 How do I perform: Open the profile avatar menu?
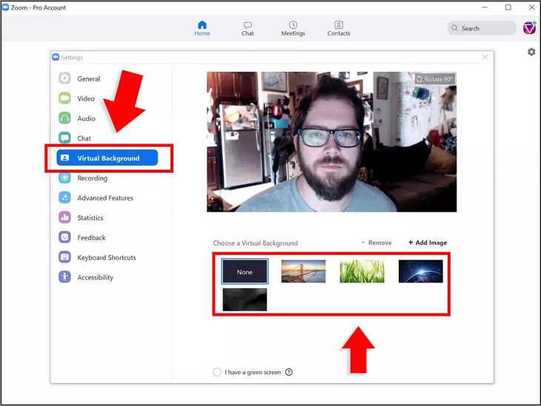click(529, 28)
